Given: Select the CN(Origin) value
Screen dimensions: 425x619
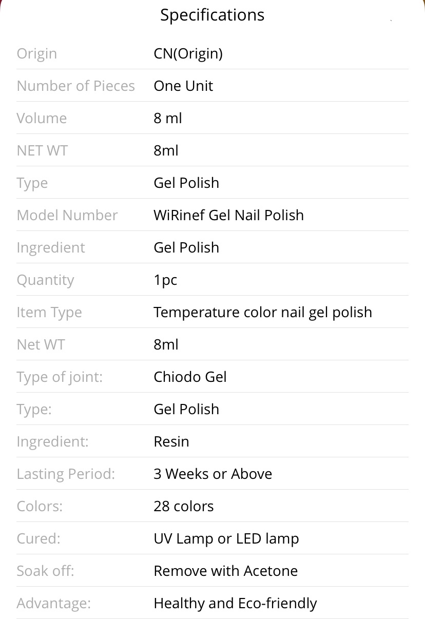Looking at the screenshot, I should pyautogui.click(x=188, y=53).
